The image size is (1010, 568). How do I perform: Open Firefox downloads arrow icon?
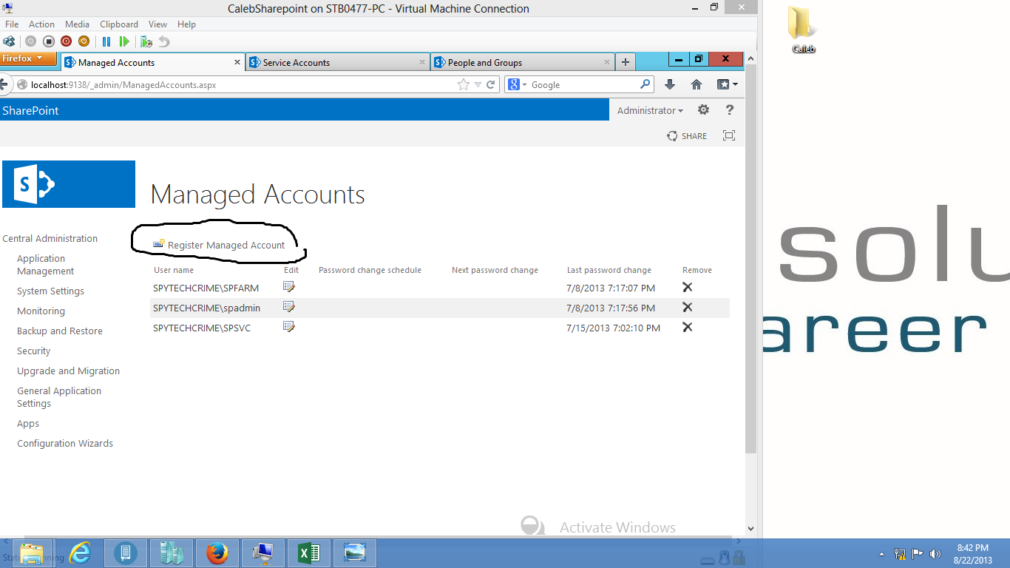670,84
